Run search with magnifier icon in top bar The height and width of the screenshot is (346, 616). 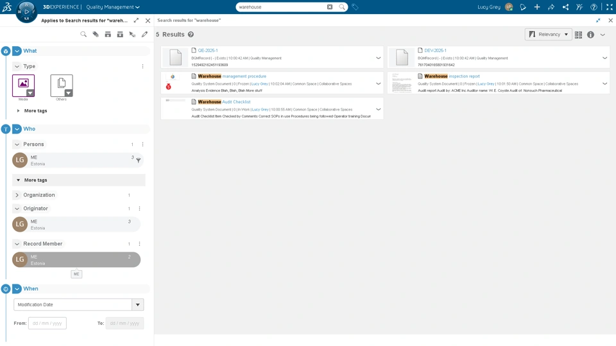tap(342, 6)
